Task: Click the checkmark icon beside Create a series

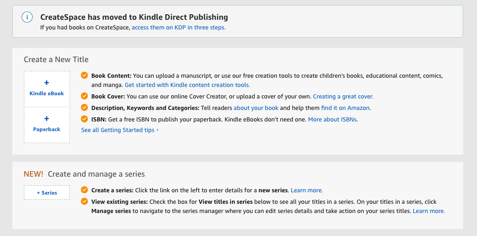Action: tap(84, 190)
